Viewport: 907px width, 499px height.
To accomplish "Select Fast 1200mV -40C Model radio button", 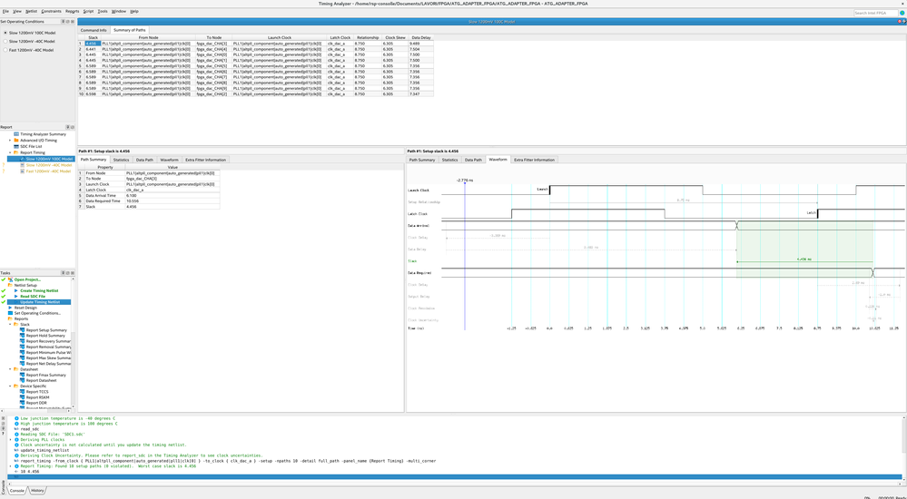I will [x=5, y=50].
